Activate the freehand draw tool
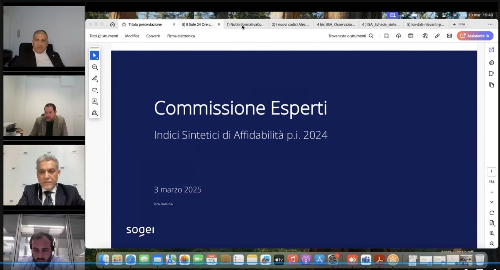 [x=94, y=90]
